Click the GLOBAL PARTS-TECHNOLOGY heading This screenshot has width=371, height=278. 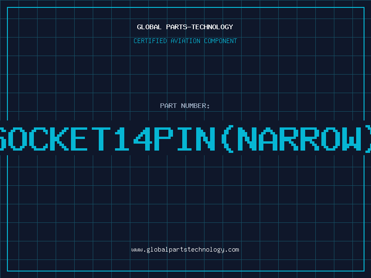click(185, 27)
